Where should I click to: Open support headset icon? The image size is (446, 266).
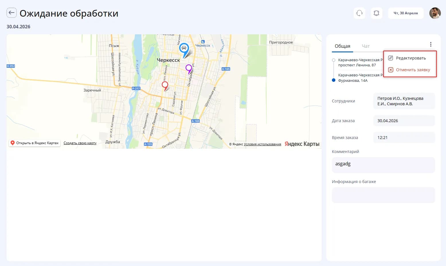coord(359,13)
